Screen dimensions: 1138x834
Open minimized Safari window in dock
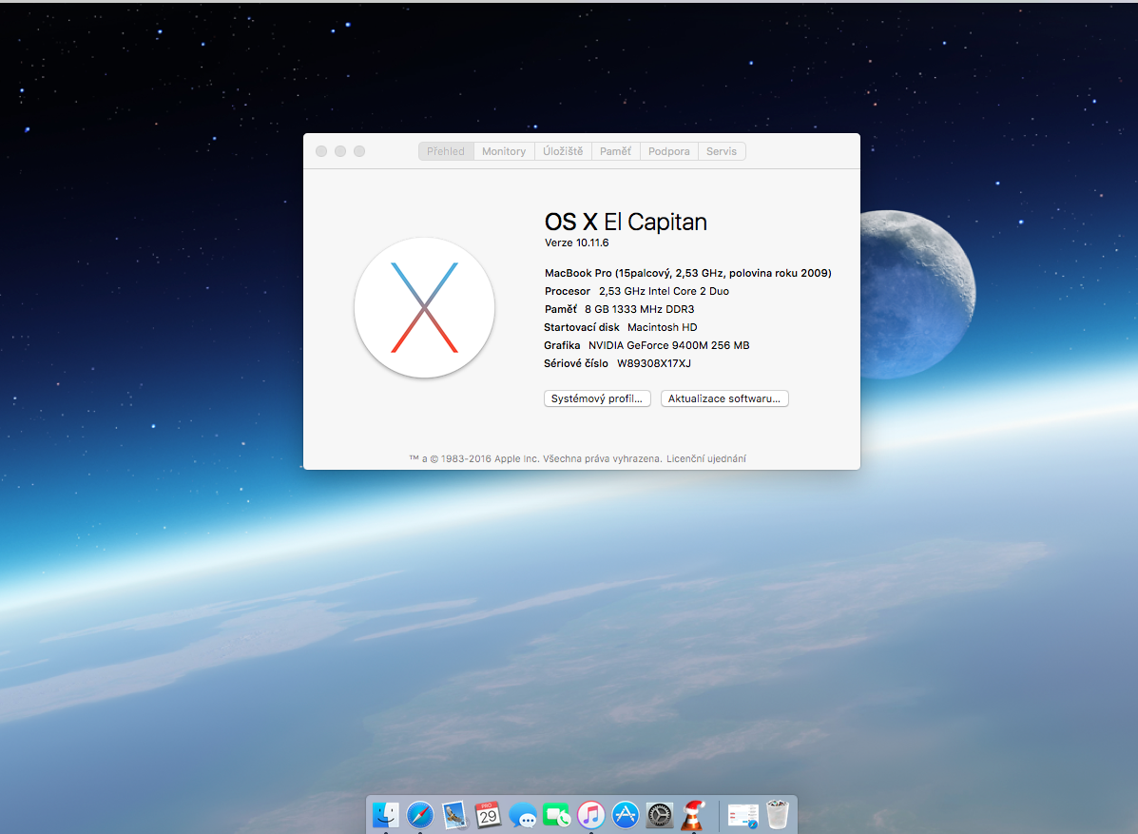point(743,815)
